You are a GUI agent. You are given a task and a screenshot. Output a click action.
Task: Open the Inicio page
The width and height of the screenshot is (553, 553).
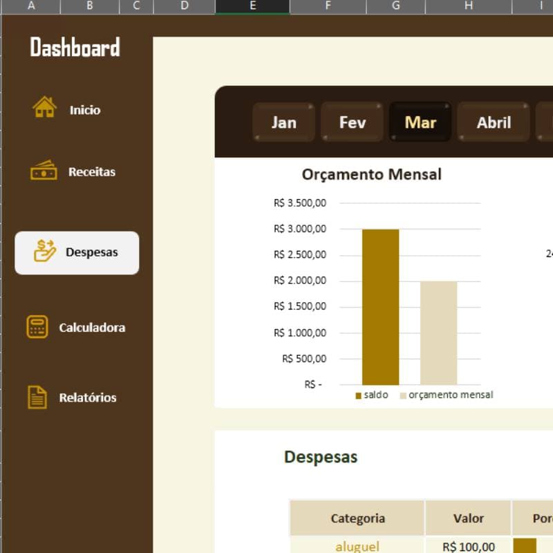[84, 110]
